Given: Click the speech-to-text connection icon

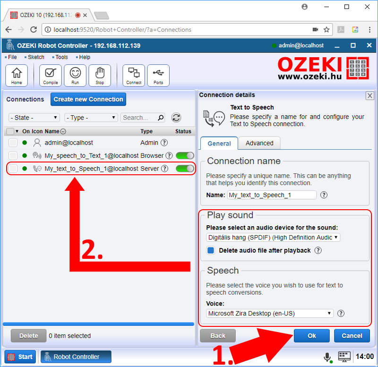Looking at the screenshot, I should coord(37,156).
